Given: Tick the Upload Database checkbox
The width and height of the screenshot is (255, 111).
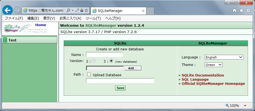Looking at the screenshot, I should point(89,75).
